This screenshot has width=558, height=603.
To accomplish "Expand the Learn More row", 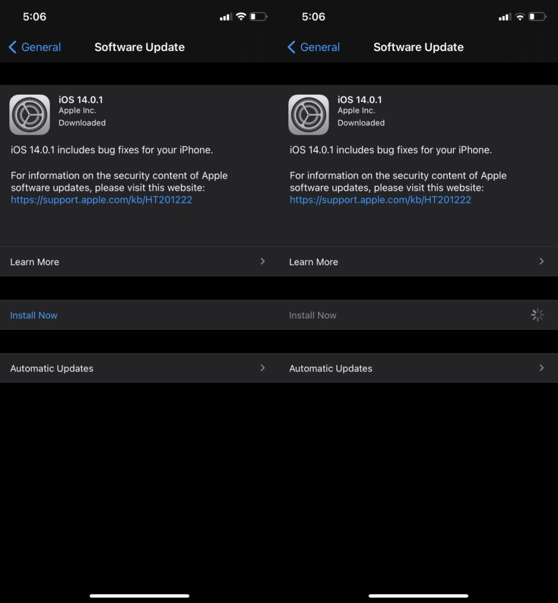I will (34, 262).
